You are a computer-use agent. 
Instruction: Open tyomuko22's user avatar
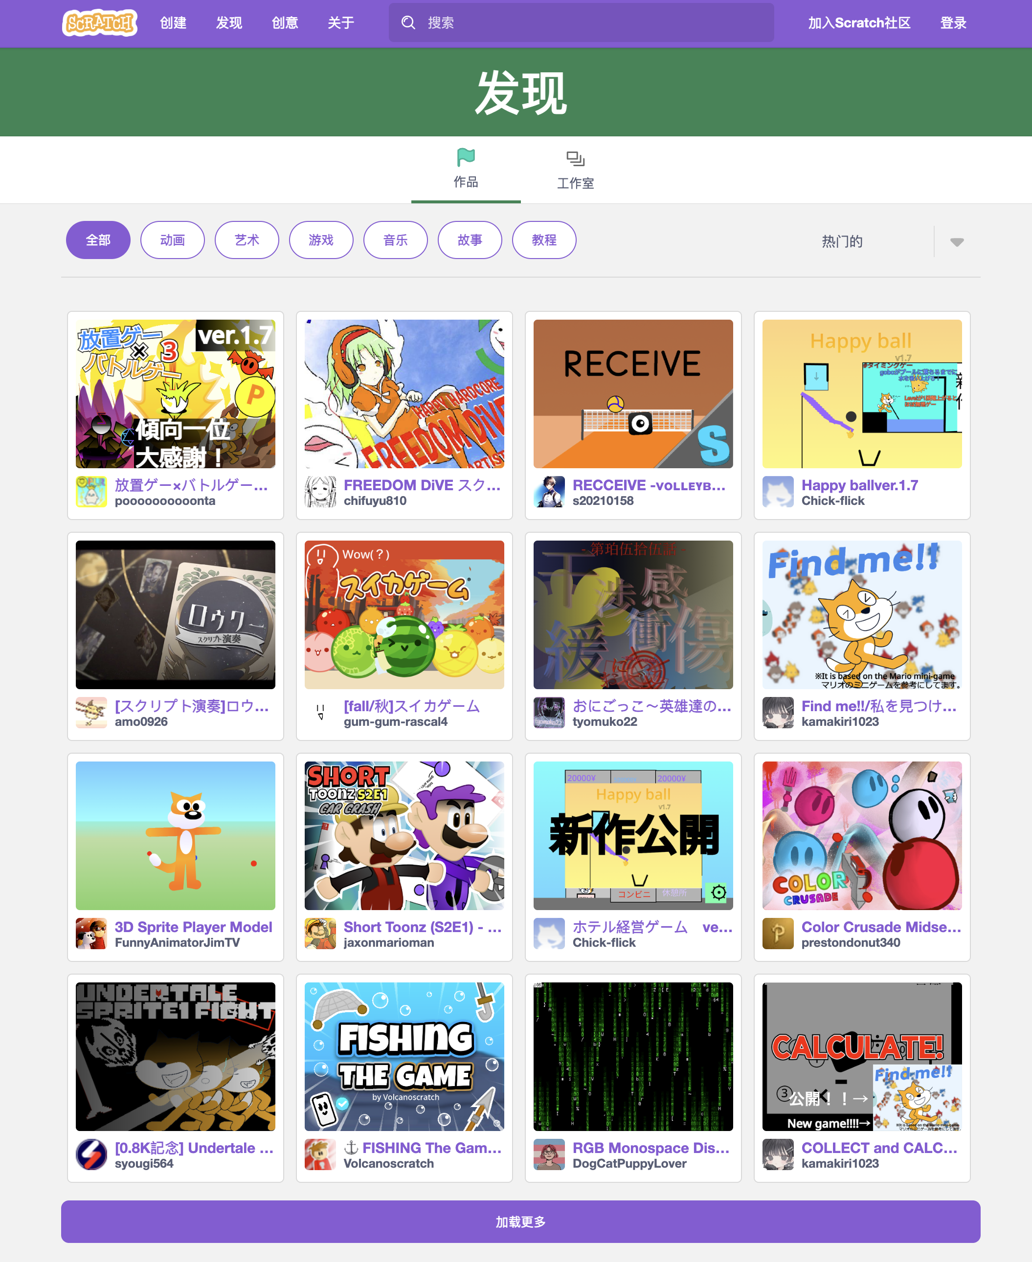tap(549, 713)
